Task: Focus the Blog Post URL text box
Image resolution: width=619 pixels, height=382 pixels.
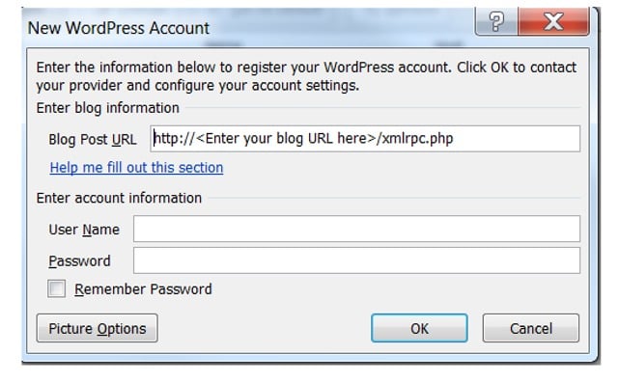Action: (x=365, y=139)
